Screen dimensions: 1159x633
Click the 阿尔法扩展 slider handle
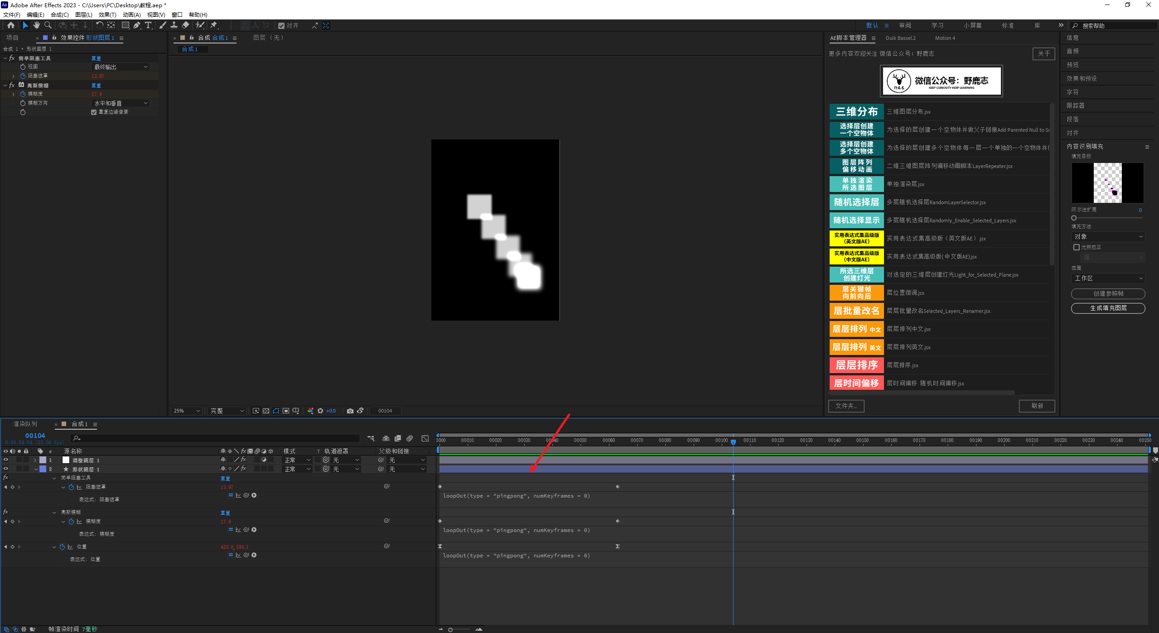point(1074,218)
